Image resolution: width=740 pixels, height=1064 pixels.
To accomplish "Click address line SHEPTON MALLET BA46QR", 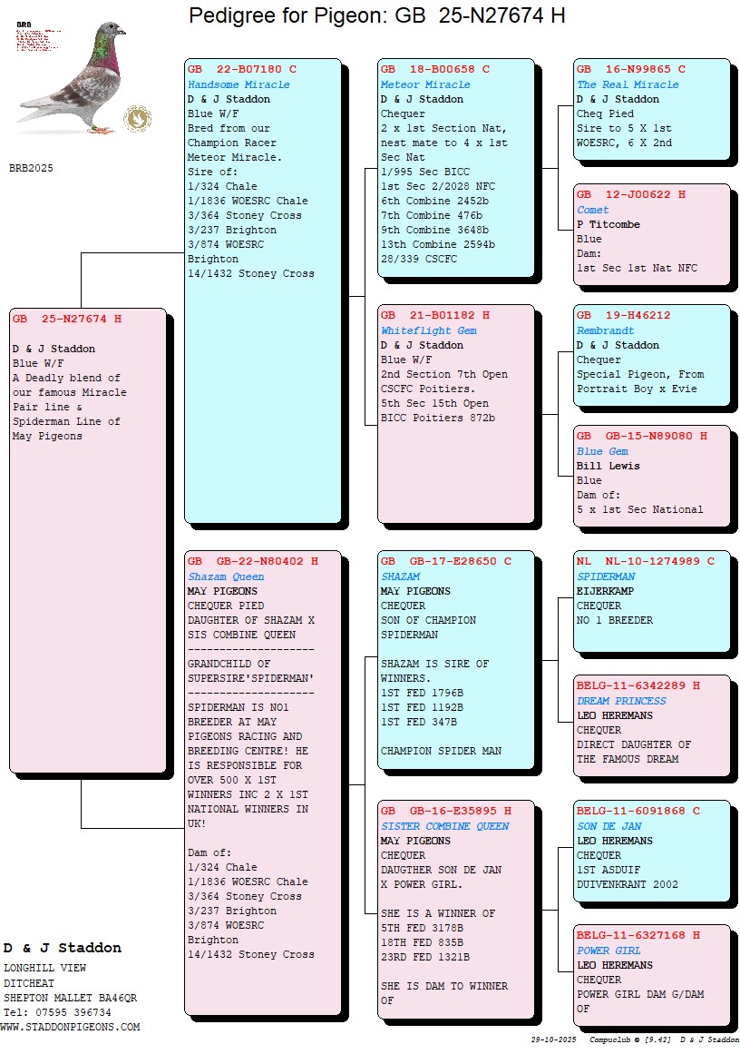I will click(x=71, y=998).
